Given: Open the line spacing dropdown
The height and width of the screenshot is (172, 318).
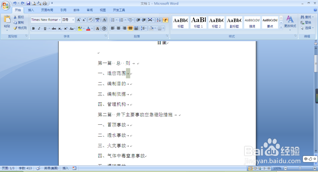Looking at the screenshot, I should click(x=144, y=28).
